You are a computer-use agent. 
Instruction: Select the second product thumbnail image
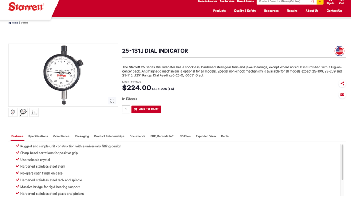[x=24, y=112]
